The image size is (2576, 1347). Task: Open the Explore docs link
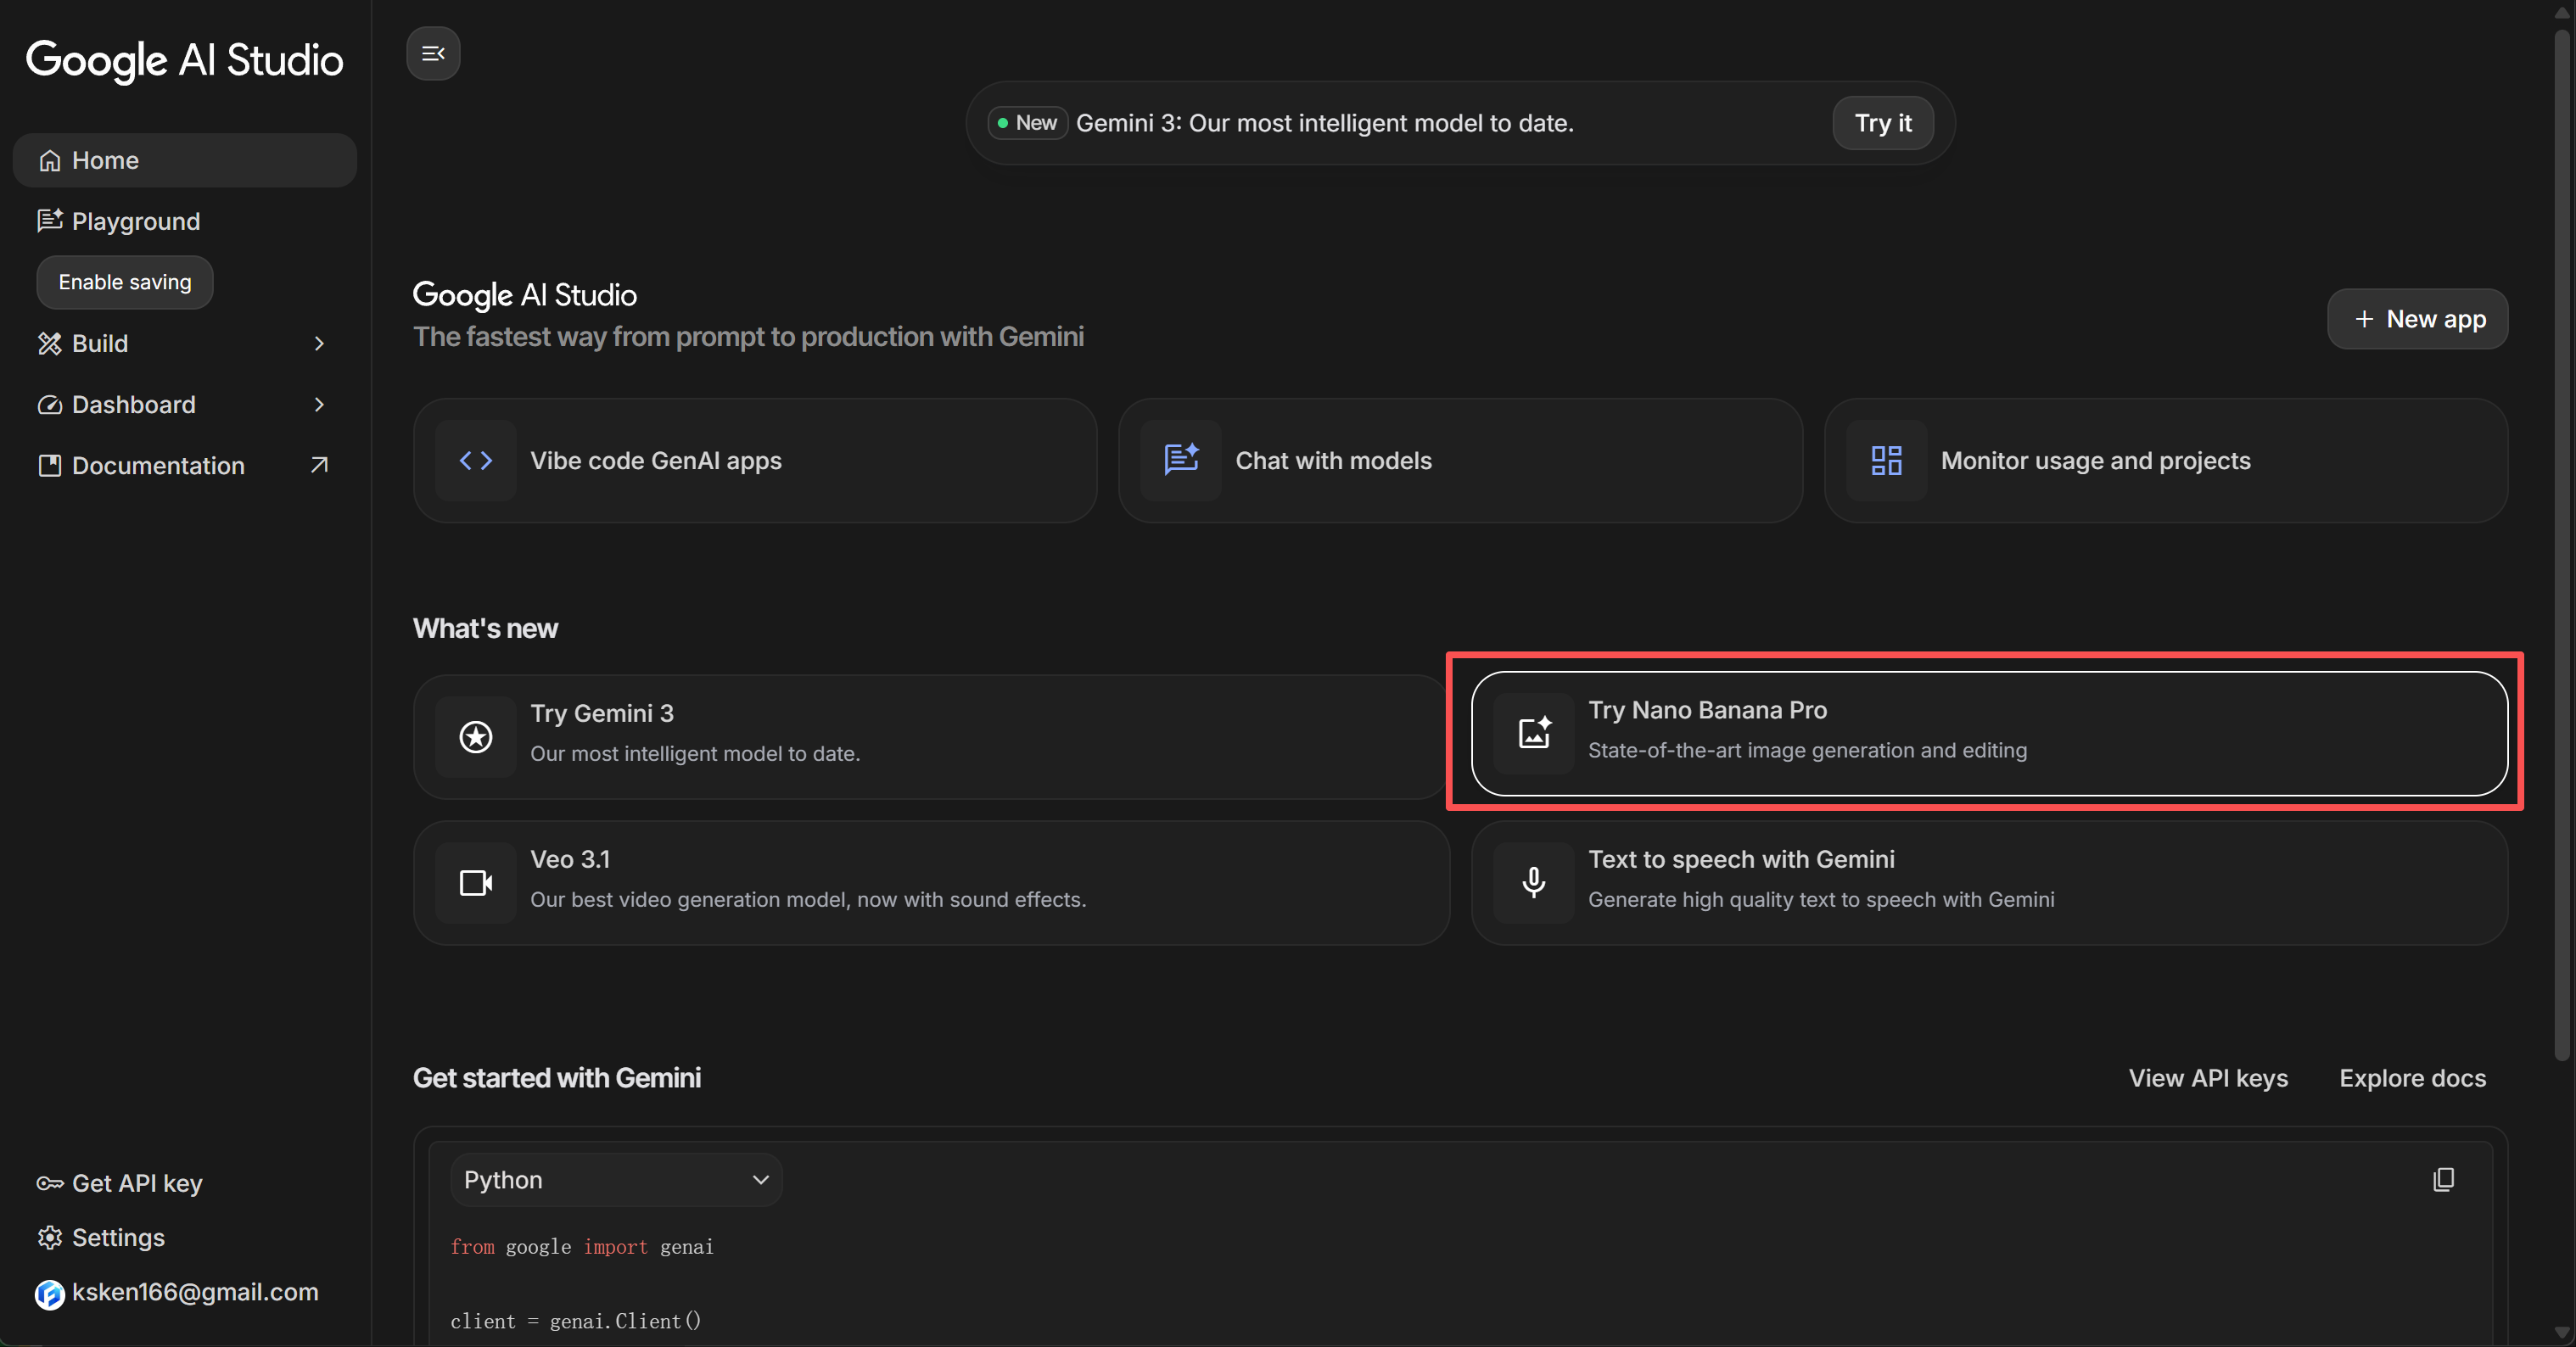(x=2412, y=1079)
